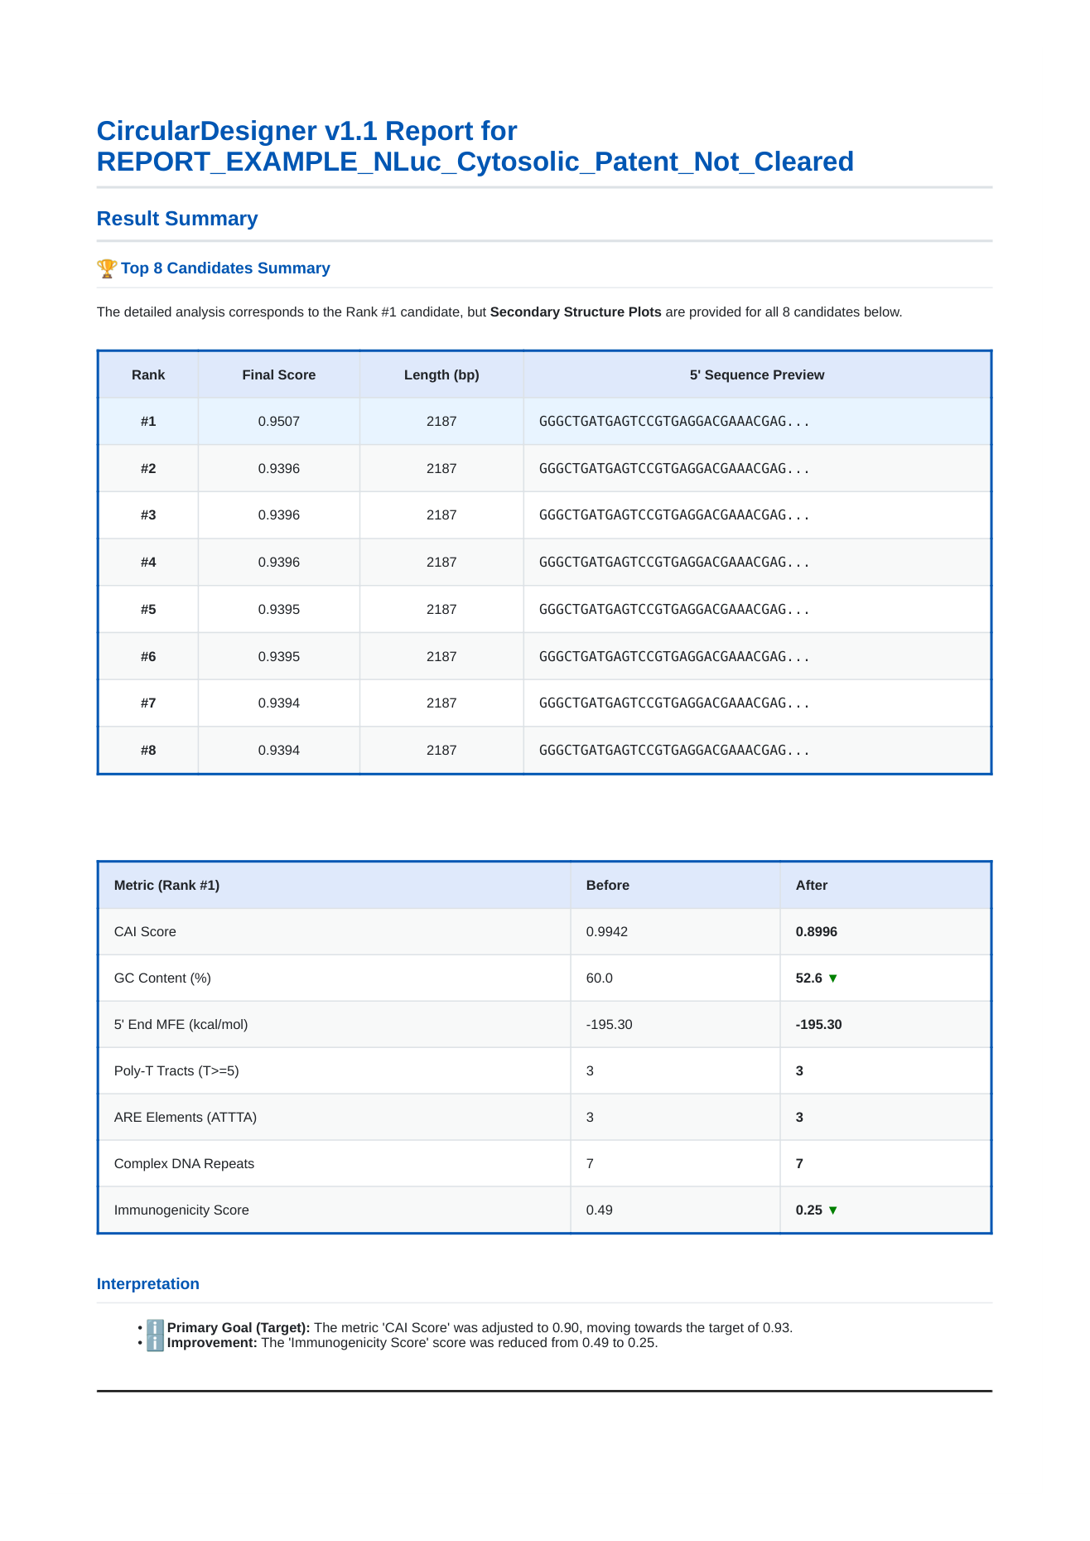Click the green down arrow beside Immunogenicity 0.25
The width and height of the screenshot is (1090, 1541).
[833, 1210]
